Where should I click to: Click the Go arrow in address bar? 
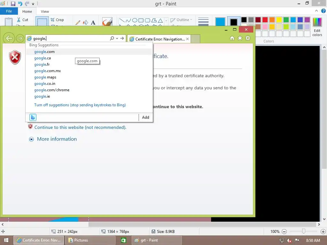(122, 38)
